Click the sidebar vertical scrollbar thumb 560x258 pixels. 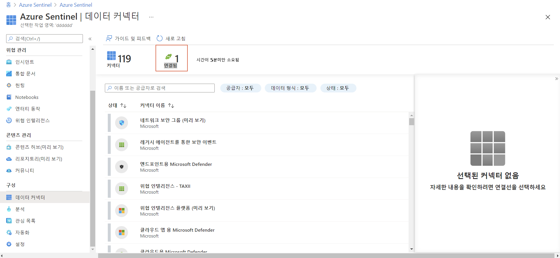point(93,169)
